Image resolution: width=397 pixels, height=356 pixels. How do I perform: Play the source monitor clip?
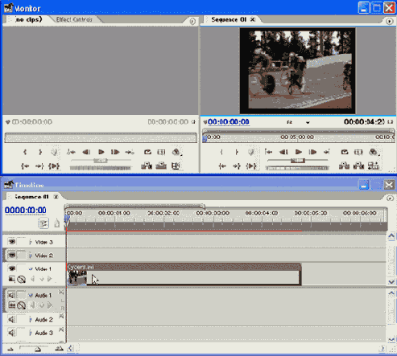pyautogui.click(x=101, y=152)
